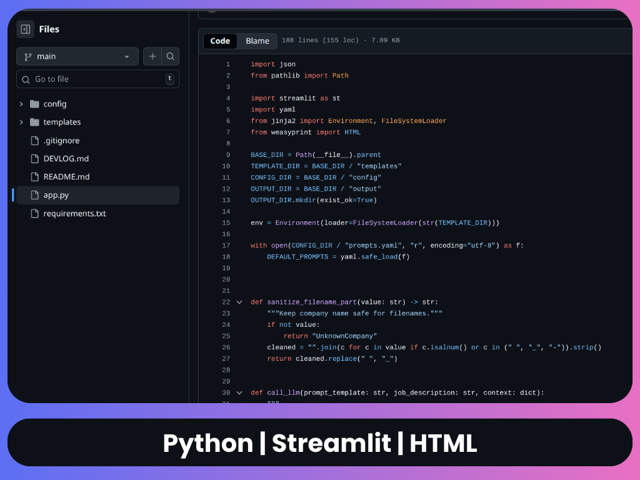This screenshot has height=480, width=640.
Task: Click the templates folder icon
Action: [34, 122]
